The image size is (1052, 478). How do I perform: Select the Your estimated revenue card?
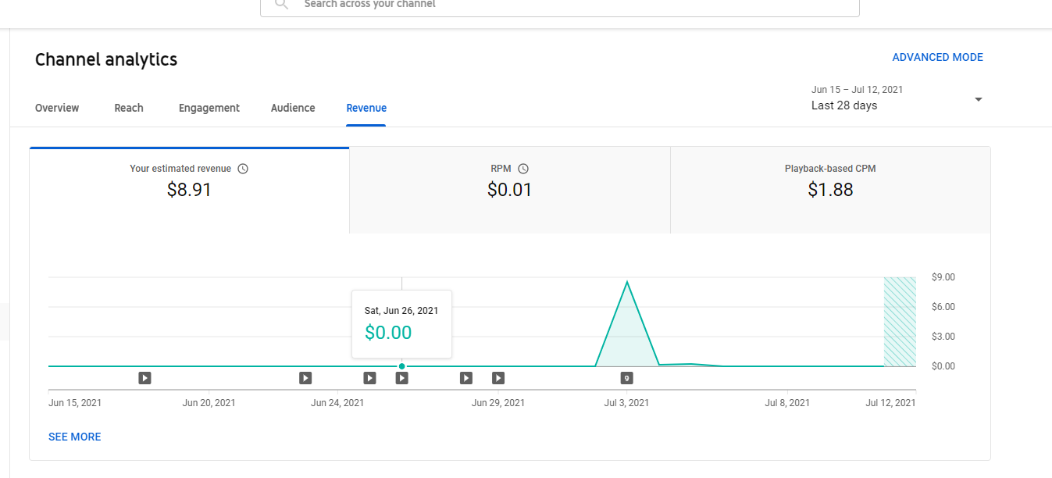189,190
